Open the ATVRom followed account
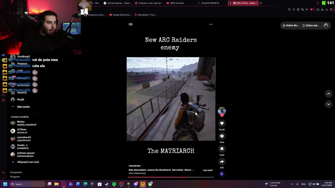Screen dimensions: 335x188 pos(19,131)
